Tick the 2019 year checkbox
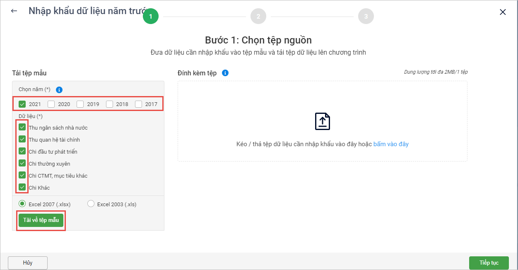 coord(80,104)
